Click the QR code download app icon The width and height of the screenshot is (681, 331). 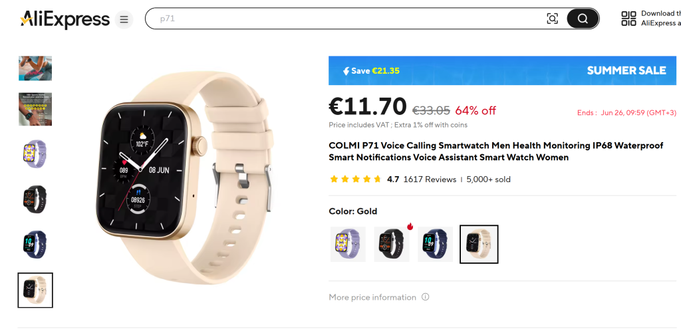(x=628, y=19)
